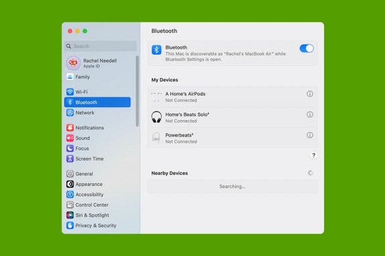Click the Screen Time hourglass icon
Viewport: 385px width, 256px height.
(70, 159)
